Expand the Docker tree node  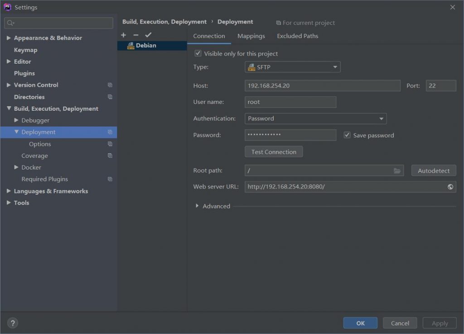pos(16,167)
